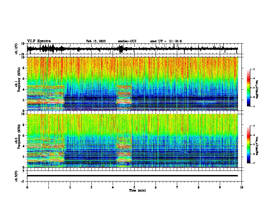This screenshot has height=210, width=272.
Task: Click the "-7" label on ch.1 color bar
Action: tap(253, 106)
